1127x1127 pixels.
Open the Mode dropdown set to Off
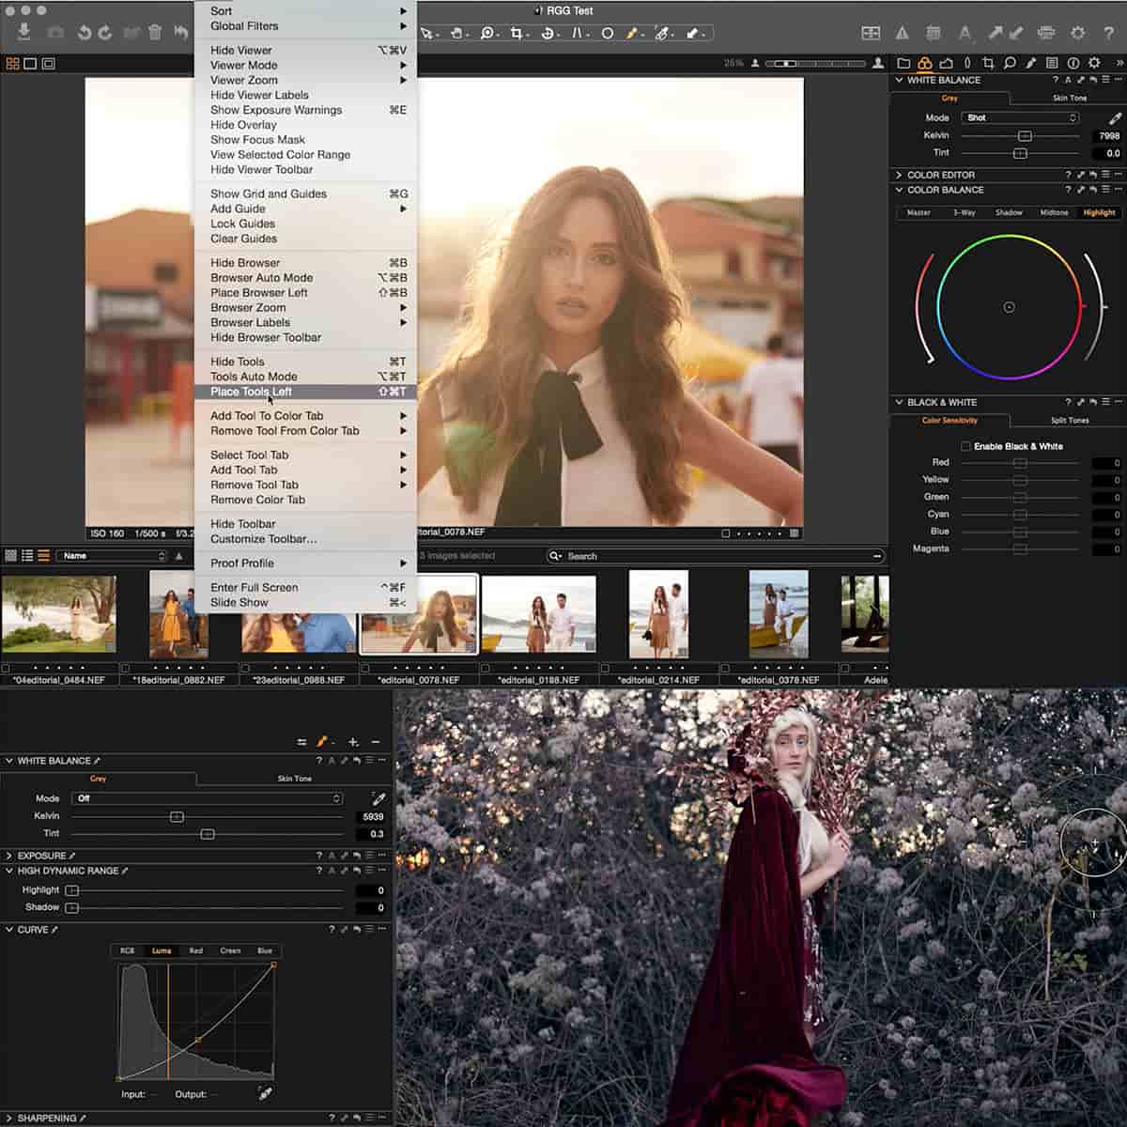click(207, 798)
